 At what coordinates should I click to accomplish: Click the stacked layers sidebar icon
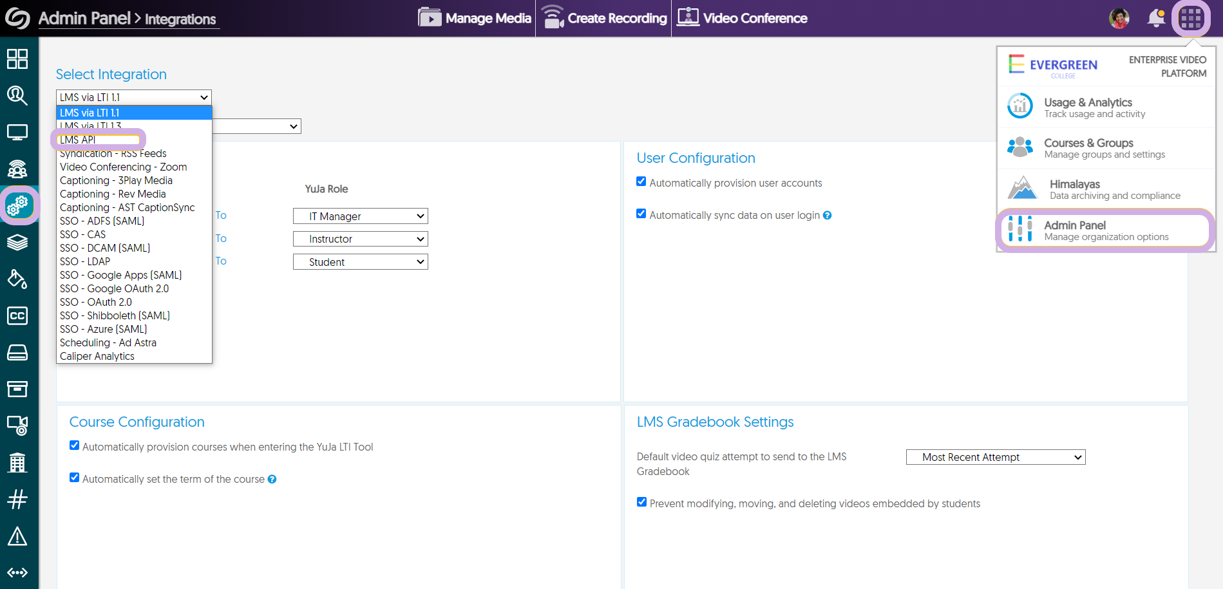[x=17, y=242]
